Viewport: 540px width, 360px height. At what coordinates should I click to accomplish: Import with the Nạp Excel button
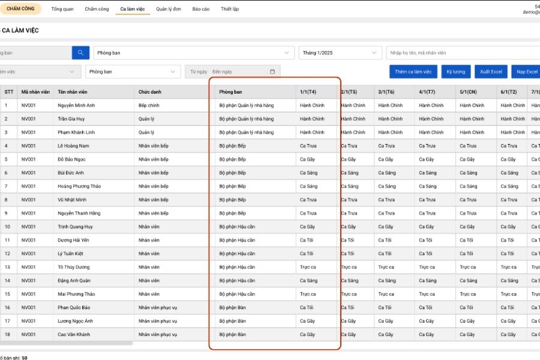(x=526, y=71)
